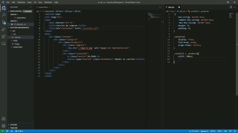Screen dimensions: 238x133
Task: Click the Explorer panel more actions ellipsis
Action: click(x=30, y=7)
